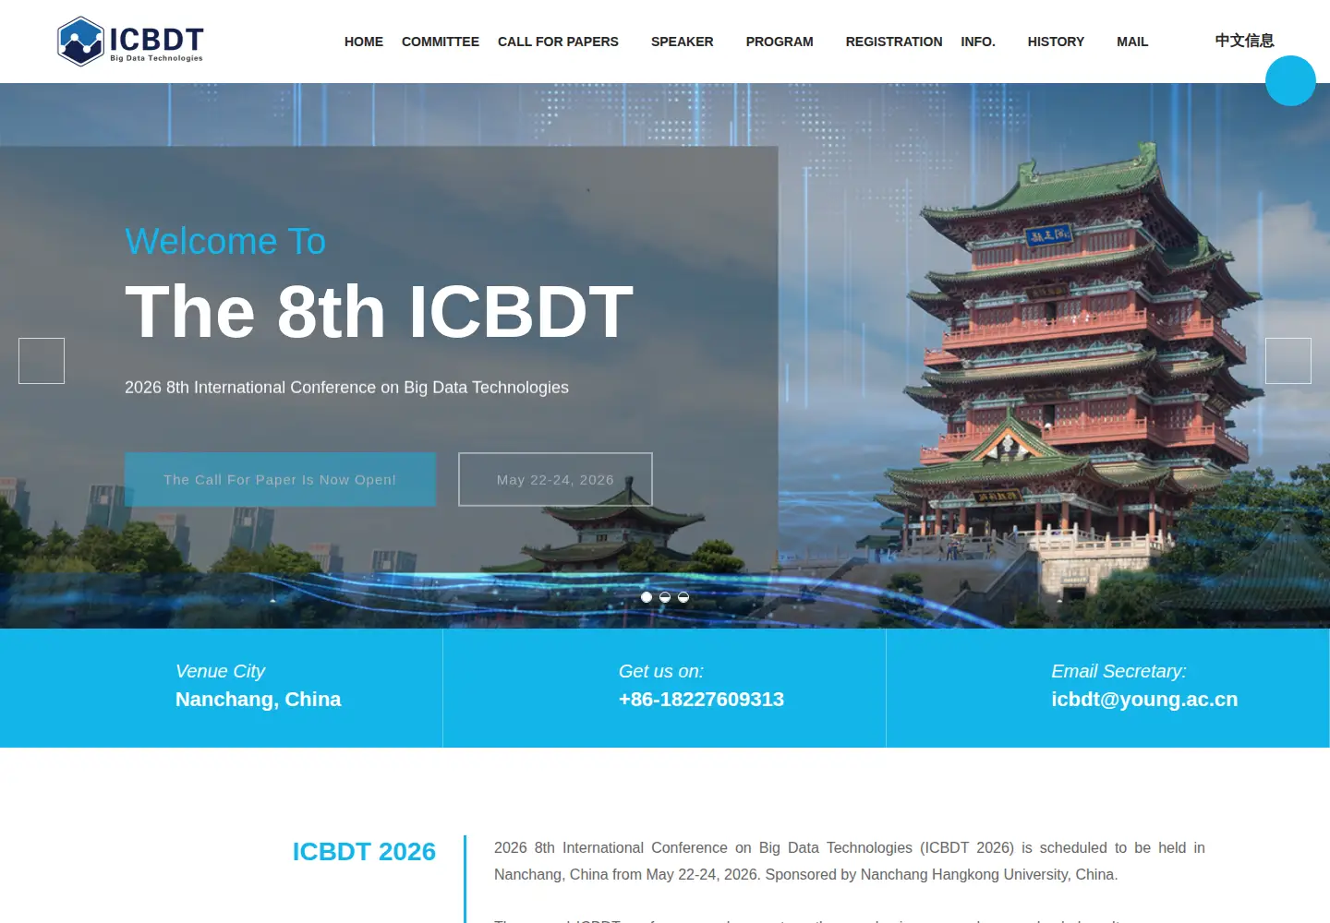Click Nanchang, China venue text
The image size is (1330, 923).
pyautogui.click(x=258, y=700)
